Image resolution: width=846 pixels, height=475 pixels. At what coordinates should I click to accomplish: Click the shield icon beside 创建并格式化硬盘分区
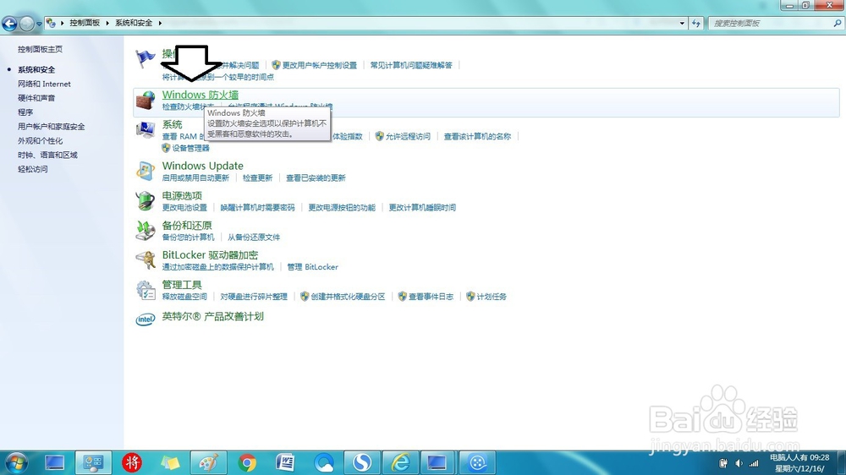click(305, 297)
